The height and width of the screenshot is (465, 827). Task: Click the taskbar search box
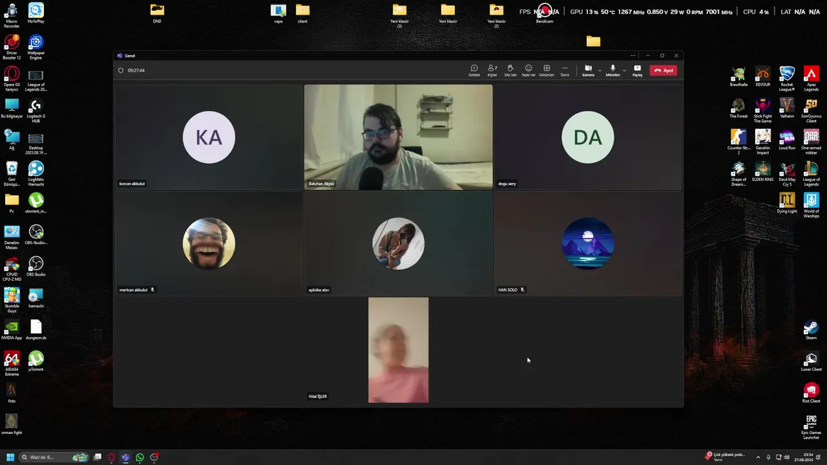click(55, 457)
